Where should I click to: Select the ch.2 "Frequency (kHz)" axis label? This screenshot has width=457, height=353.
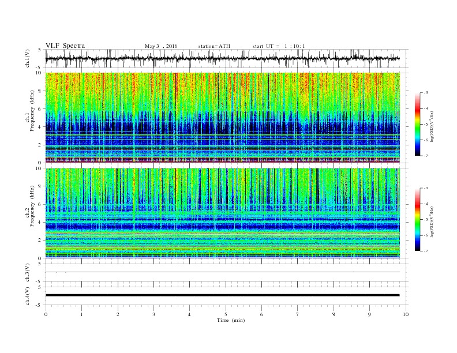(x=32, y=205)
